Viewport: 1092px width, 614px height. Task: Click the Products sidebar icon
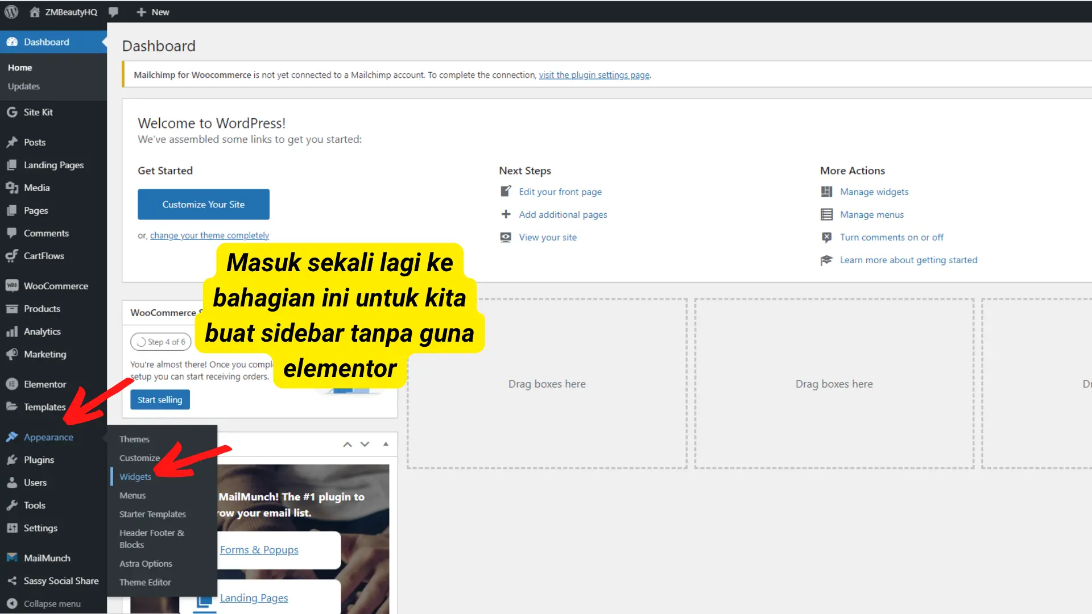[12, 309]
